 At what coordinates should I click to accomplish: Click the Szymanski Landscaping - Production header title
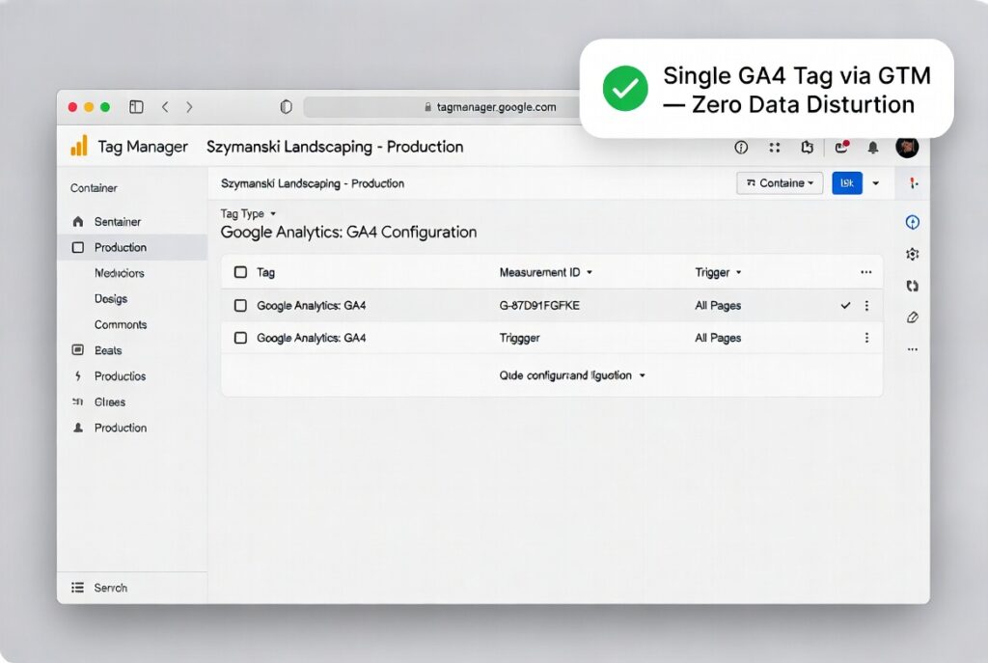point(335,147)
